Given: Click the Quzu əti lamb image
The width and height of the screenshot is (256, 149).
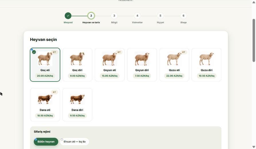Looking at the screenshot, I should (174, 59).
